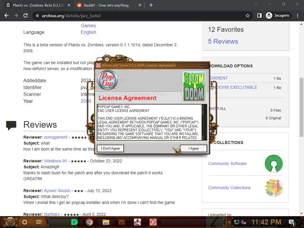The height and width of the screenshot is (228, 304).
Task: Click the site lock icon
Action: tap(37, 15)
